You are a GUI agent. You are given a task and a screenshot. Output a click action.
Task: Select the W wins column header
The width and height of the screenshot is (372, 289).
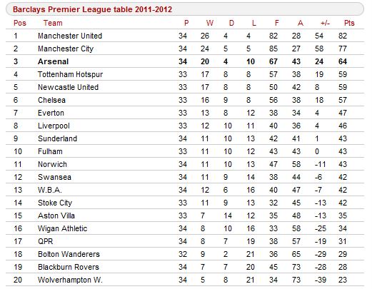210,23
